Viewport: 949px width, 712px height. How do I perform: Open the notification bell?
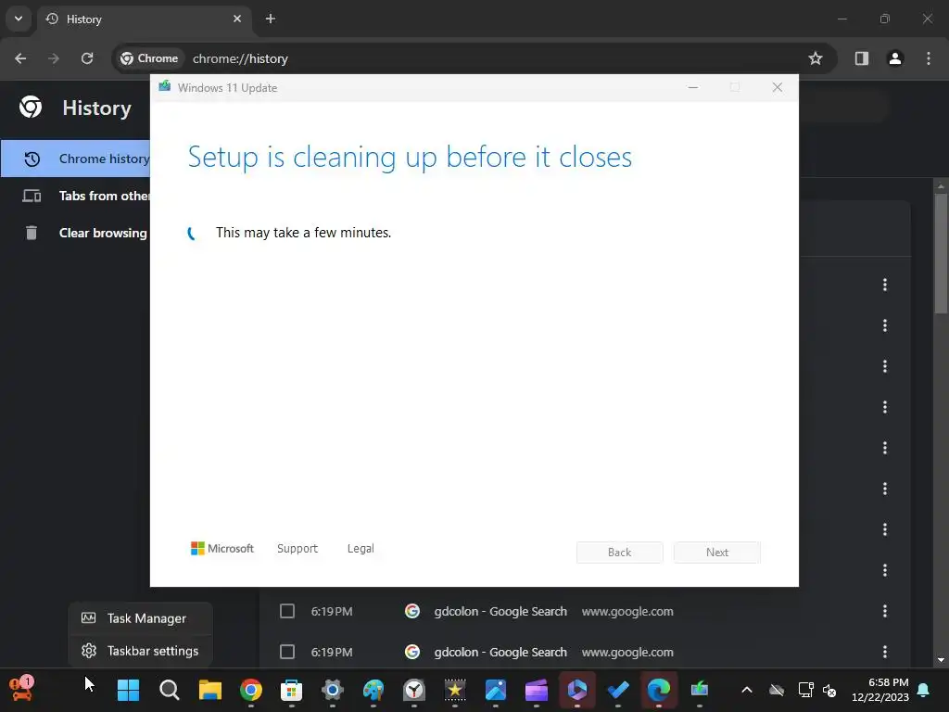coord(924,690)
